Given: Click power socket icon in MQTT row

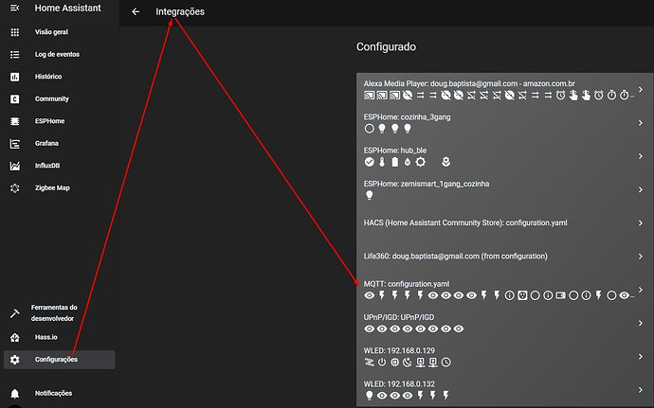Looking at the screenshot, I should [x=522, y=295].
